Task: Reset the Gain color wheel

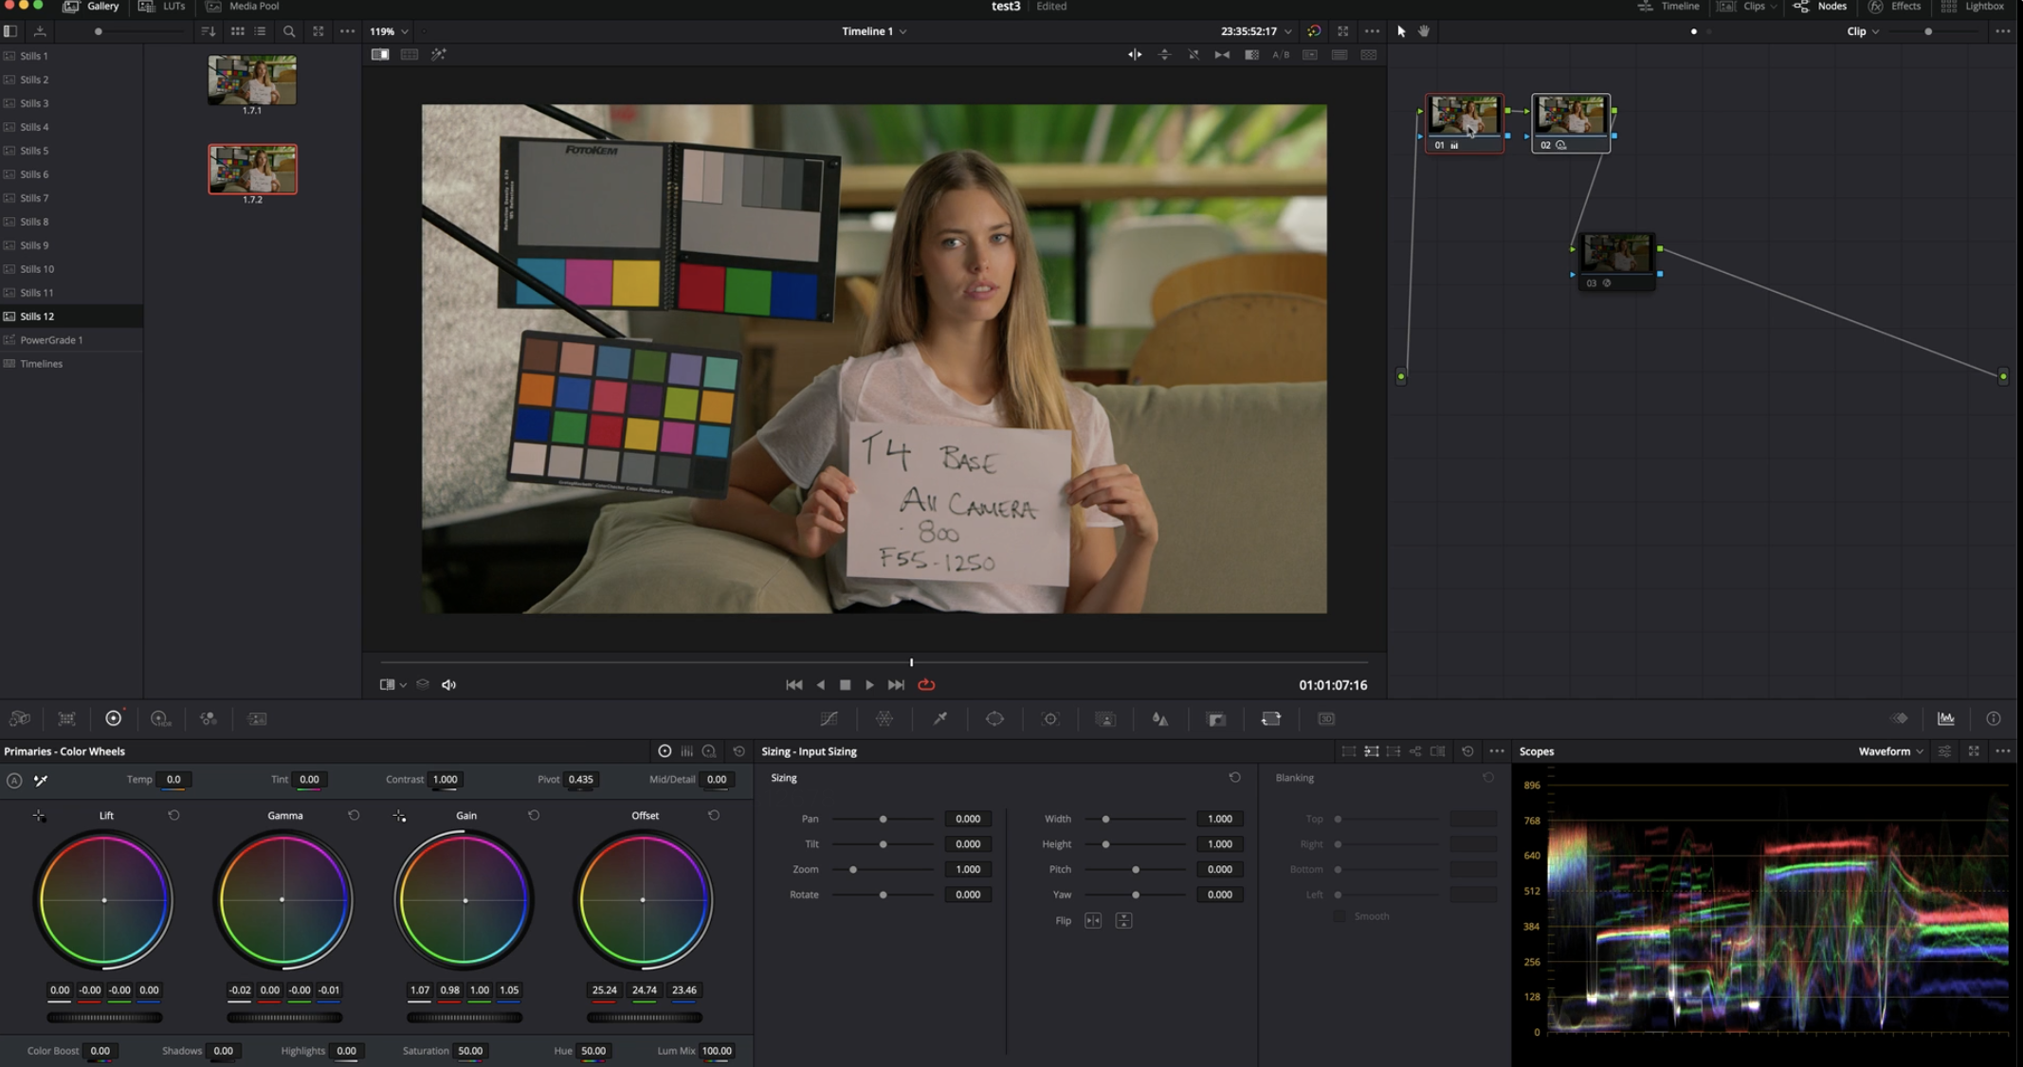Action: (x=534, y=815)
